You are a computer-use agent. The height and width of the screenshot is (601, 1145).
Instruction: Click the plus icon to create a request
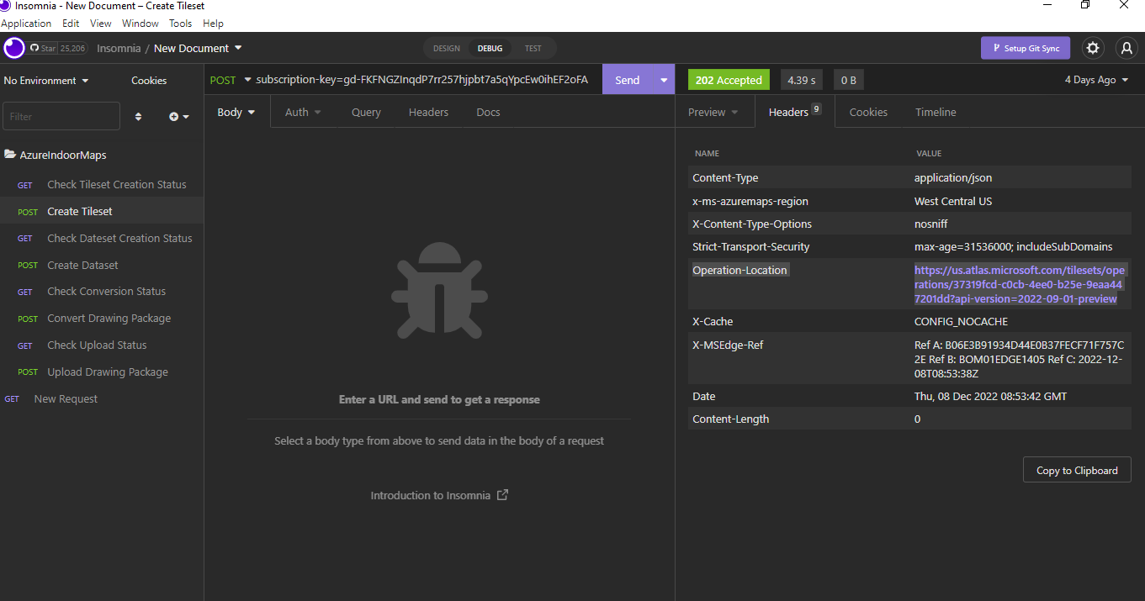(x=174, y=116)
